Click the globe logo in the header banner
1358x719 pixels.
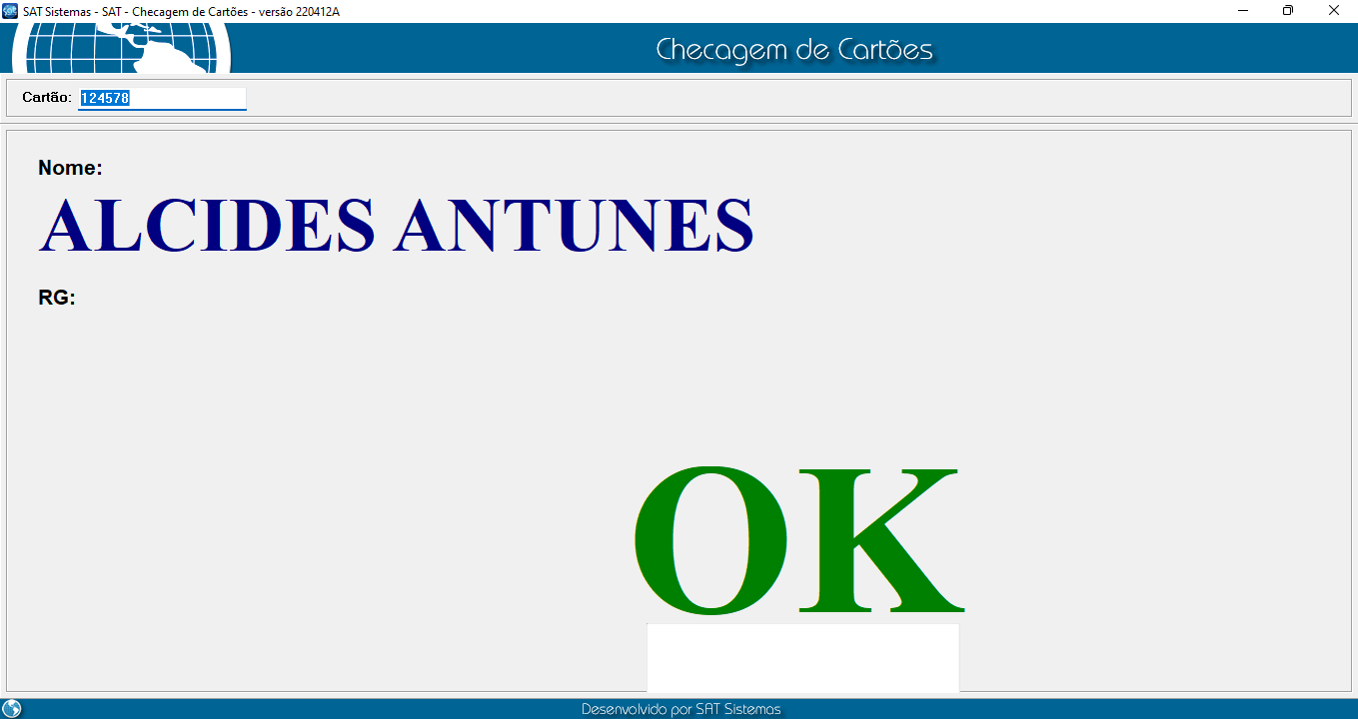pyautogui.click(x=122, y=47)
